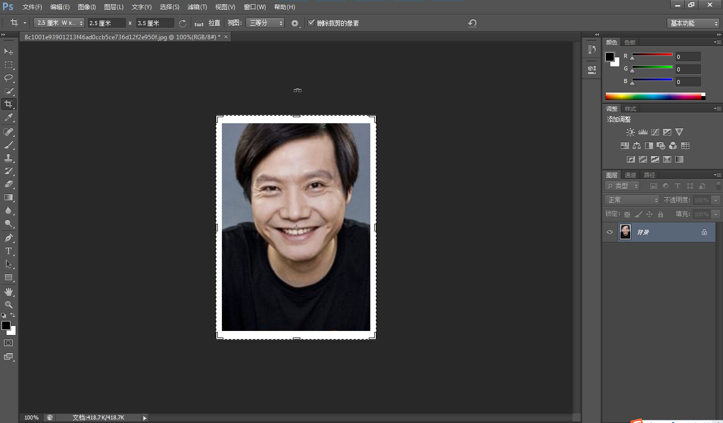Click the foreground color swatch in Color panel
Screen dimensions: 723x423
pos(610,57)
